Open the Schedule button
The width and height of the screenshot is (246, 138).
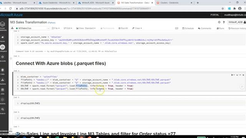click(188, 28)
